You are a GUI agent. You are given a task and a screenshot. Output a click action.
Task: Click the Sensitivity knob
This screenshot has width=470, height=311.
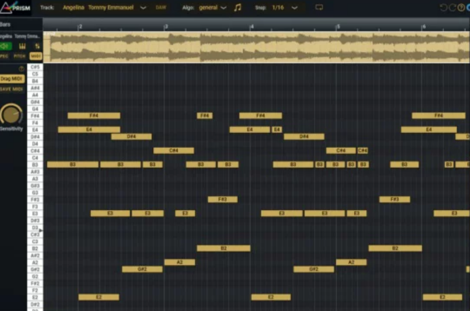[11, 114]
